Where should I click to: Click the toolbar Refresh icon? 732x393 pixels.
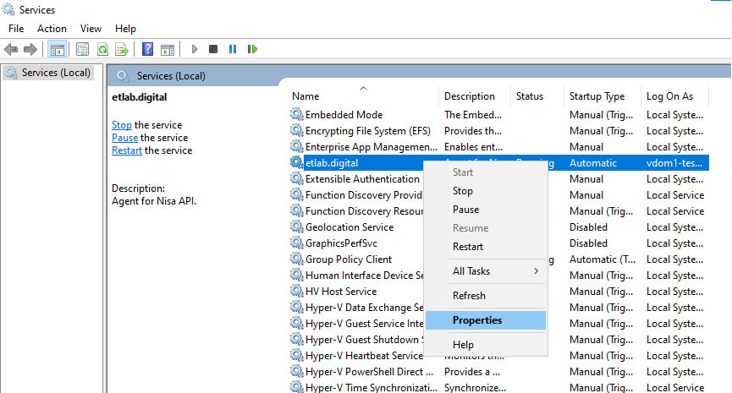102,49
